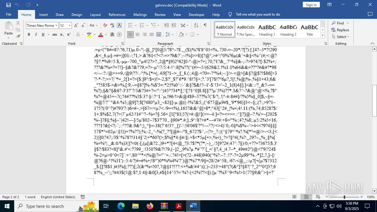Image resolution: width=377 pixels, height=212 pixels.
Task: Click the Character Border icon
Action: coord(119,26)
